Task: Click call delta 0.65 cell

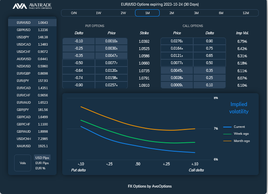Action: (x=209, y=56)
